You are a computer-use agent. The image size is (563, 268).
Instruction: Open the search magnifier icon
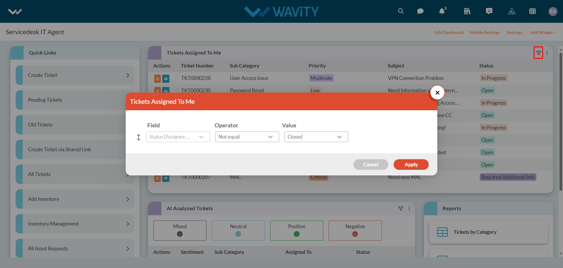click(401, 11)
